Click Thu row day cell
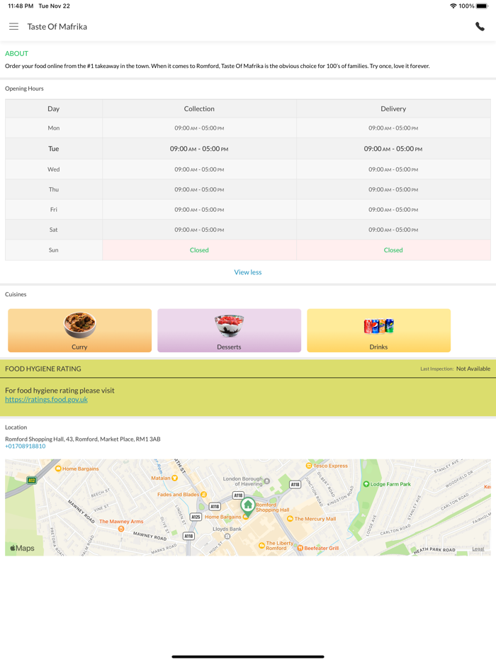496x662 pixels. click(x=54, y=189)
